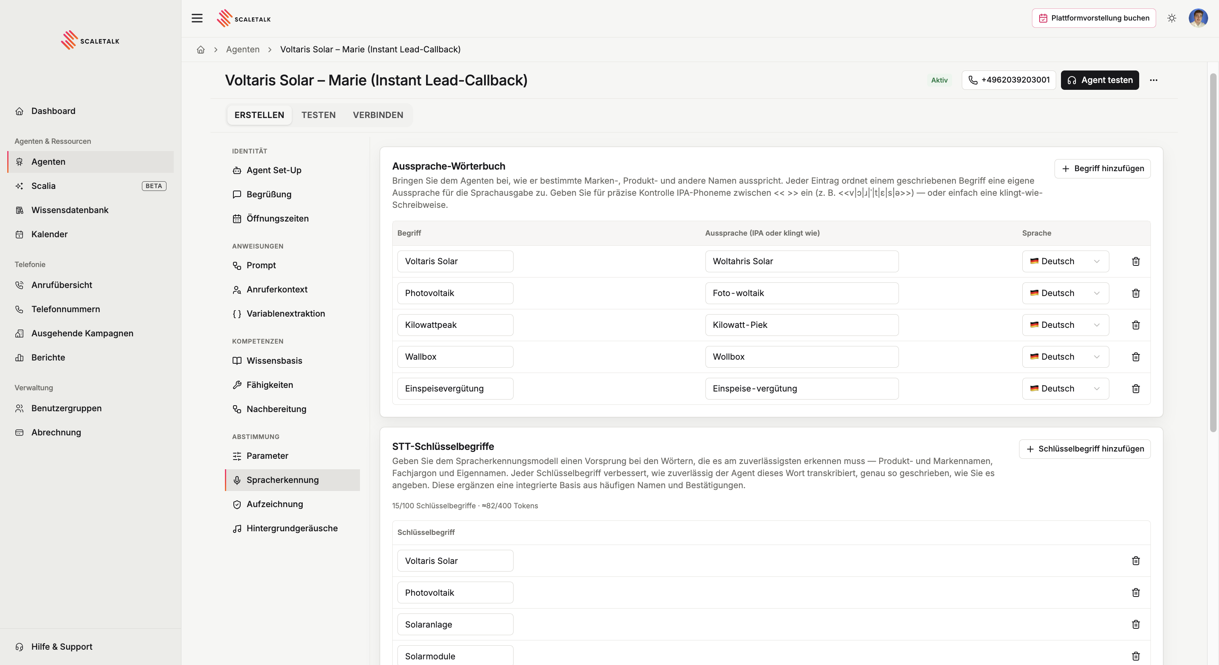Click the page vertical scrollbar
This screenshot has width=1219, height=665.
[x=1214, y=253]
